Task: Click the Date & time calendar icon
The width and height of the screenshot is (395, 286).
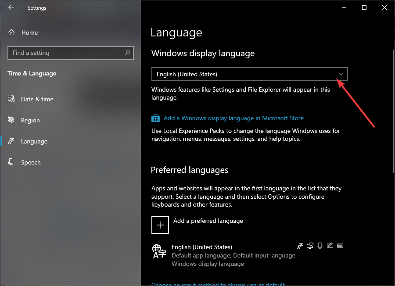Action: [11, 99]
